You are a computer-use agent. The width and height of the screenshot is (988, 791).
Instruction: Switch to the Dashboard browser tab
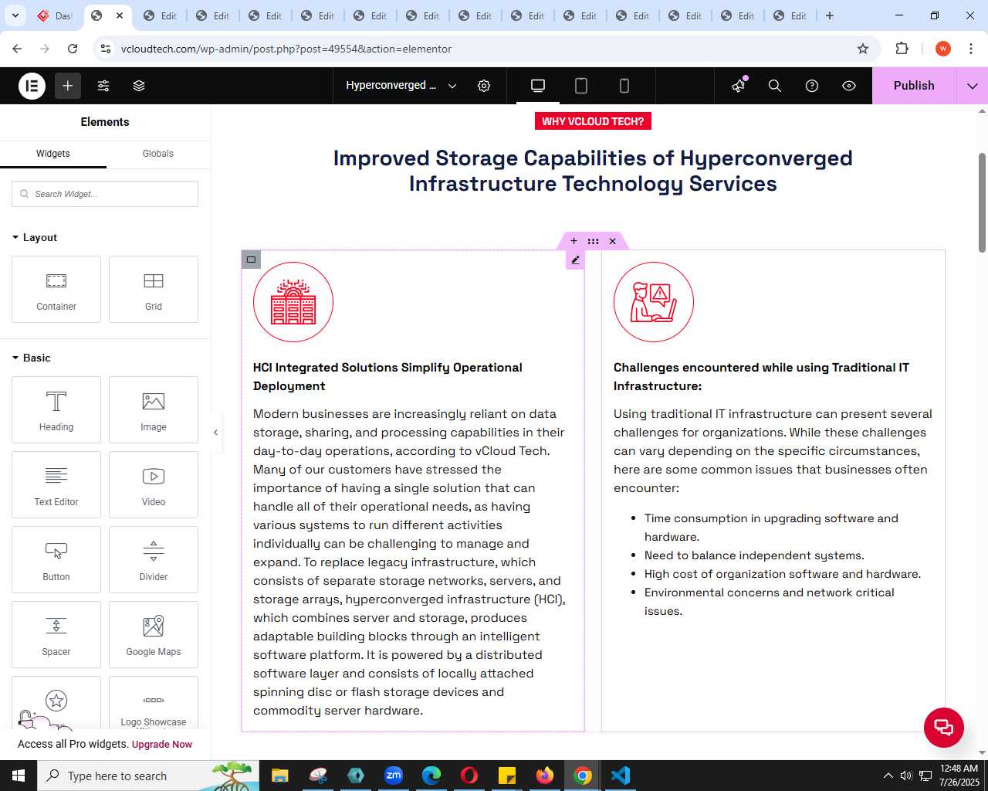[56, 15]
